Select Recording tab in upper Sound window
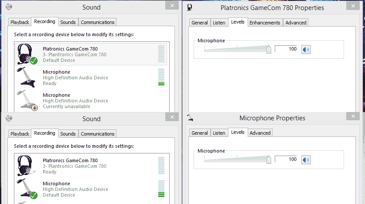The image size is (365, 204). 44,22
